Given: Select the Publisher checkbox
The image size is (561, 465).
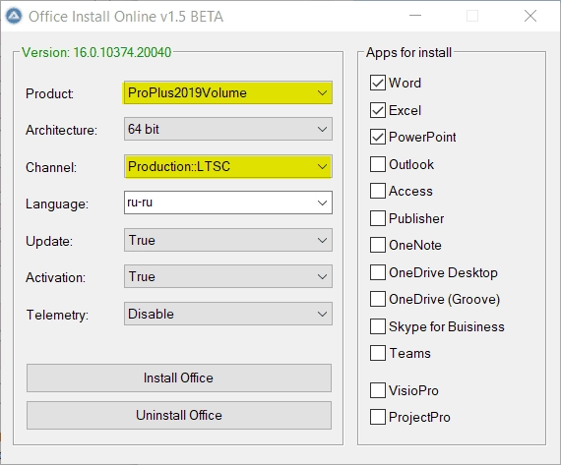Looking at the screenshot, I should pos(378,218).
